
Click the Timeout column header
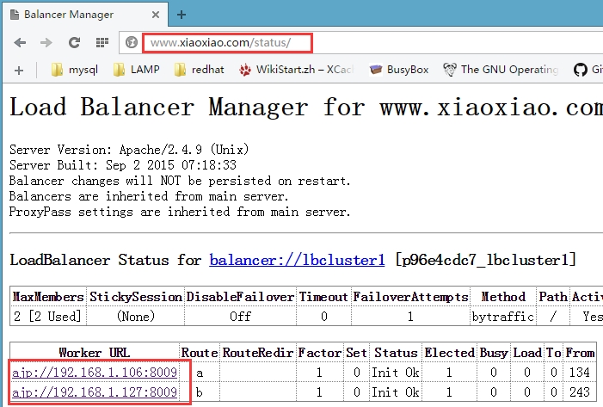coord(323,297)
